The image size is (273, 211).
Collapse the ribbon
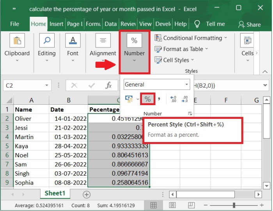(x=265, y=72)
